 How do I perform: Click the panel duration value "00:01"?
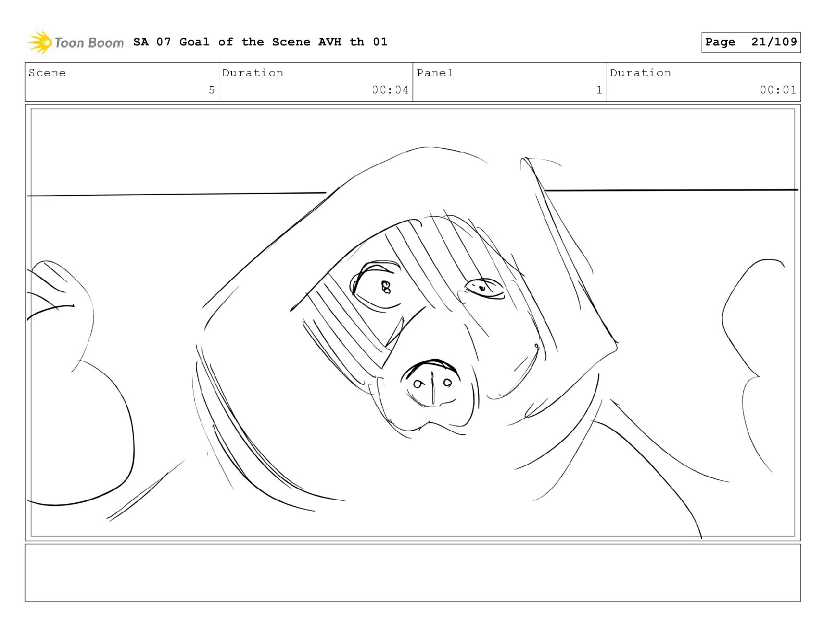(x=778, y=90)
